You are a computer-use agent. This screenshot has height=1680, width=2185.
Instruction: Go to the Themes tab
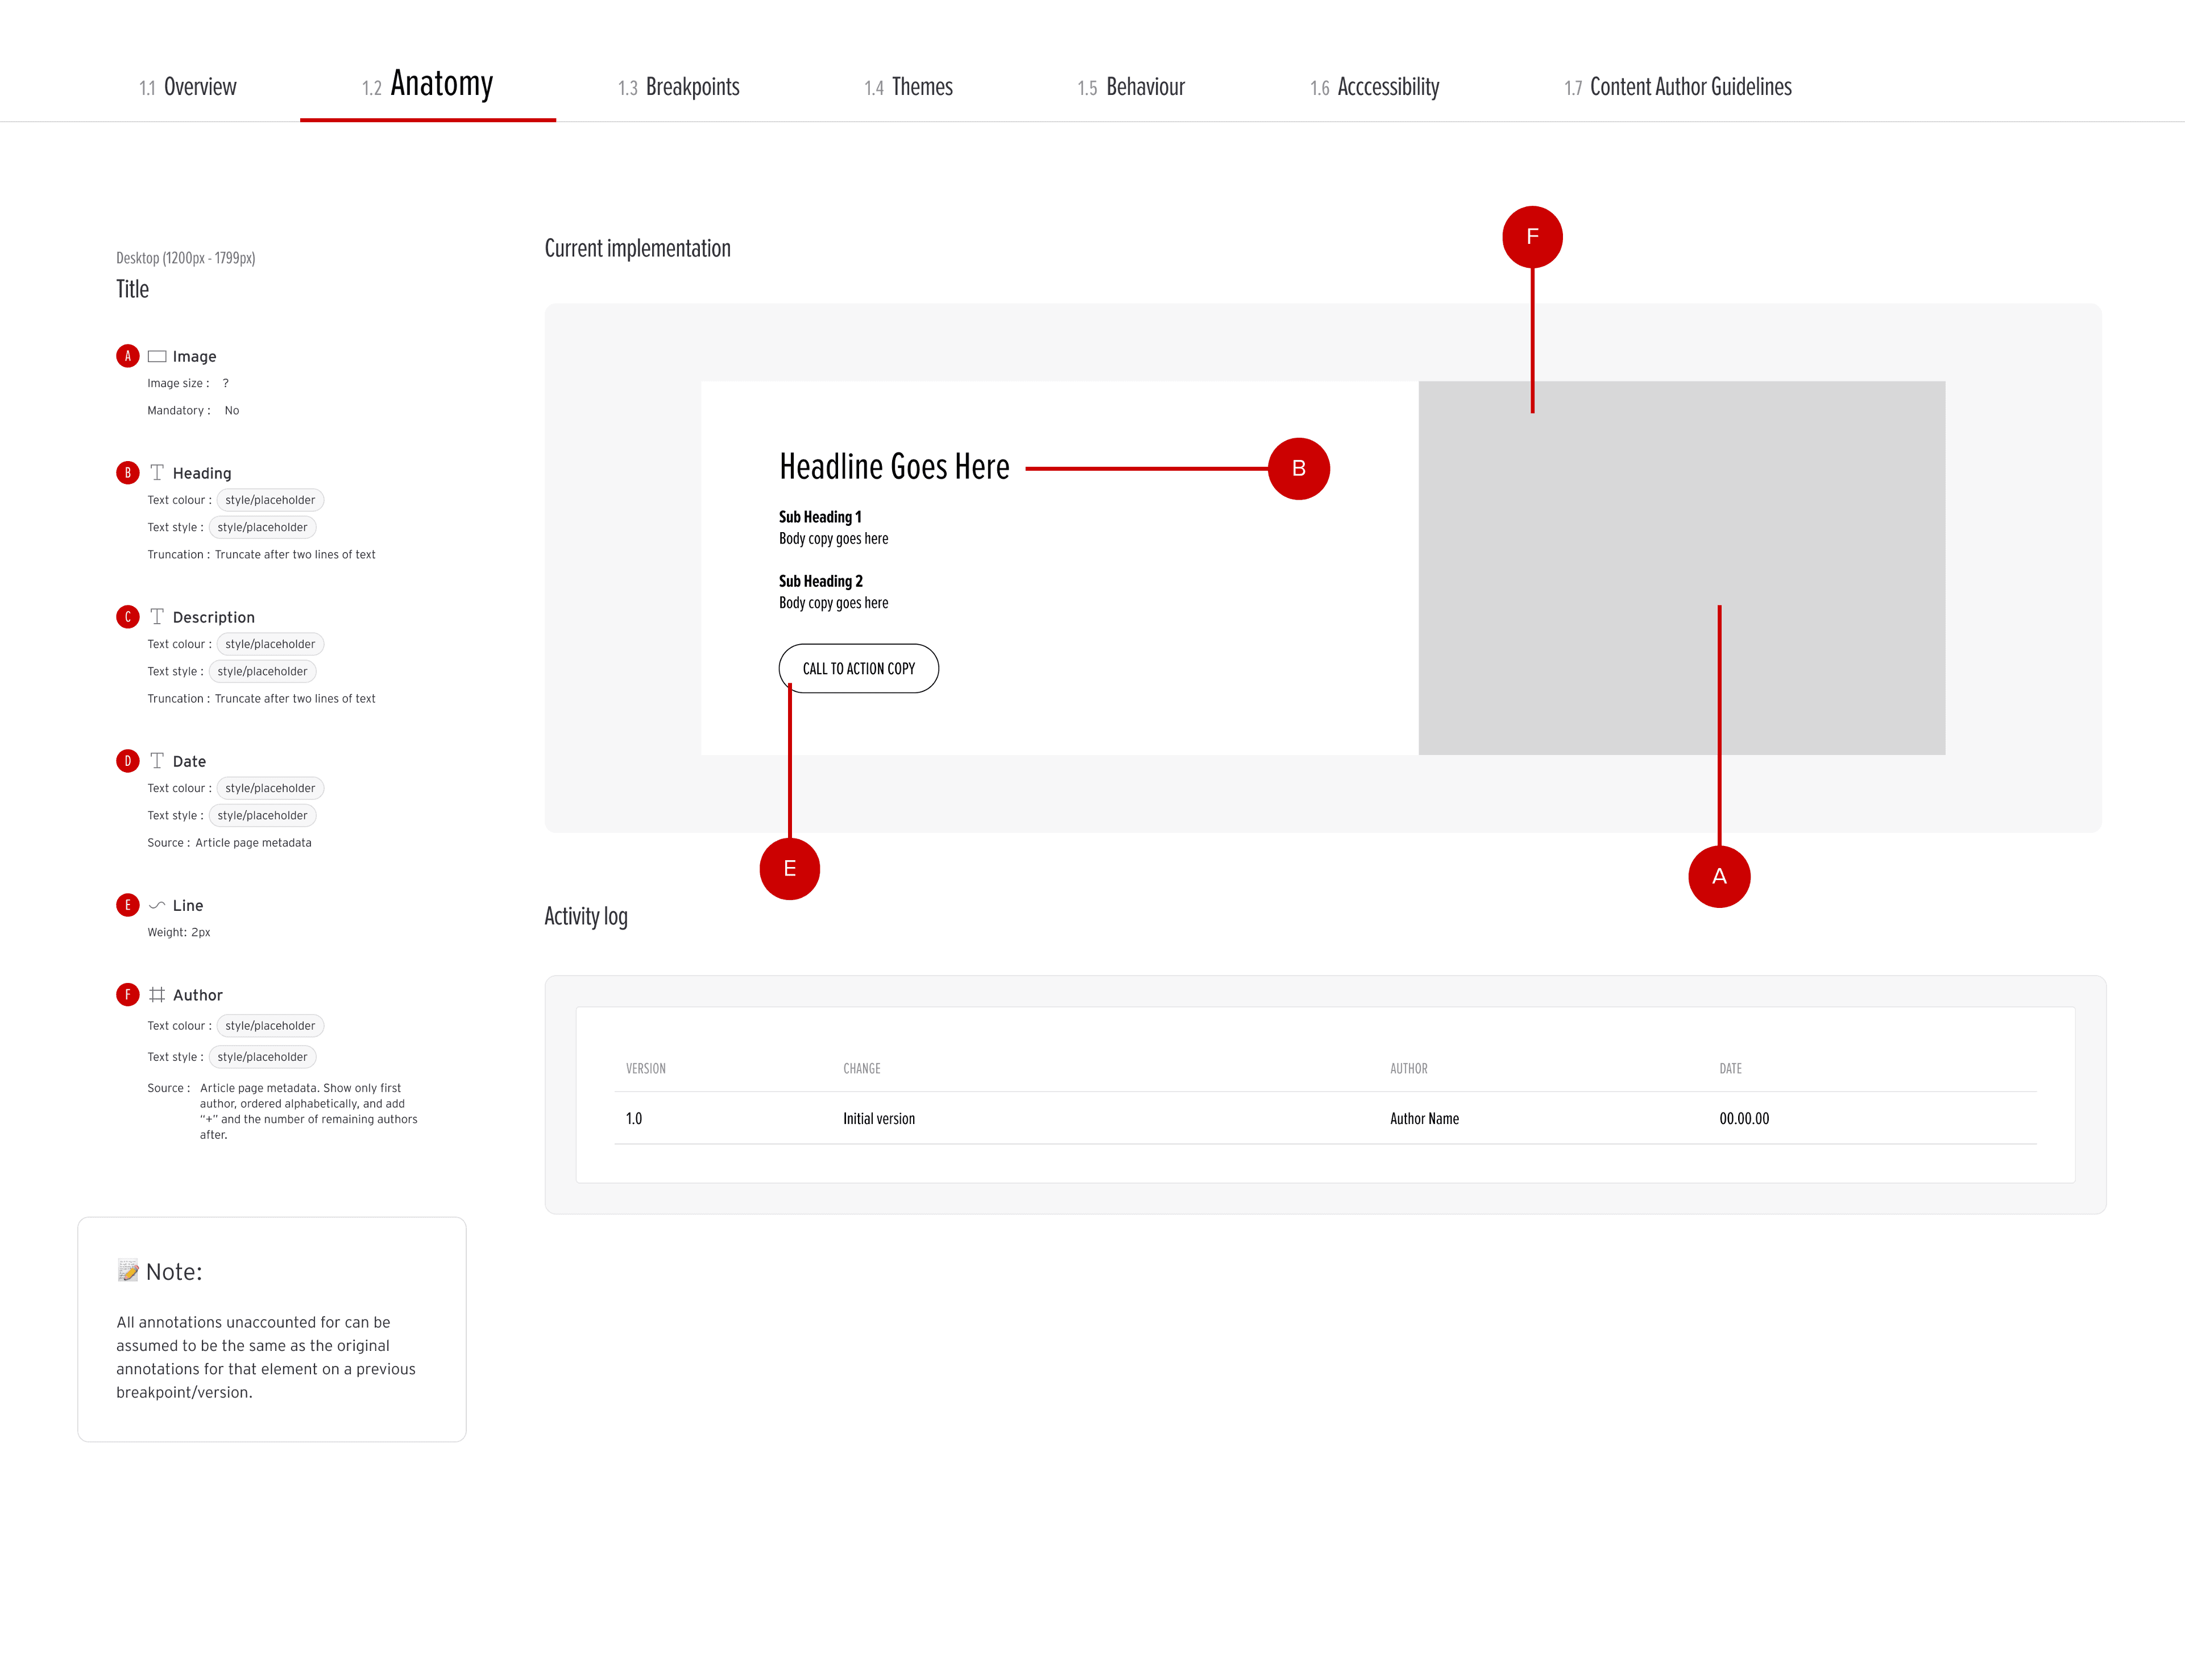pyautogui.click(x=908, y=87)
